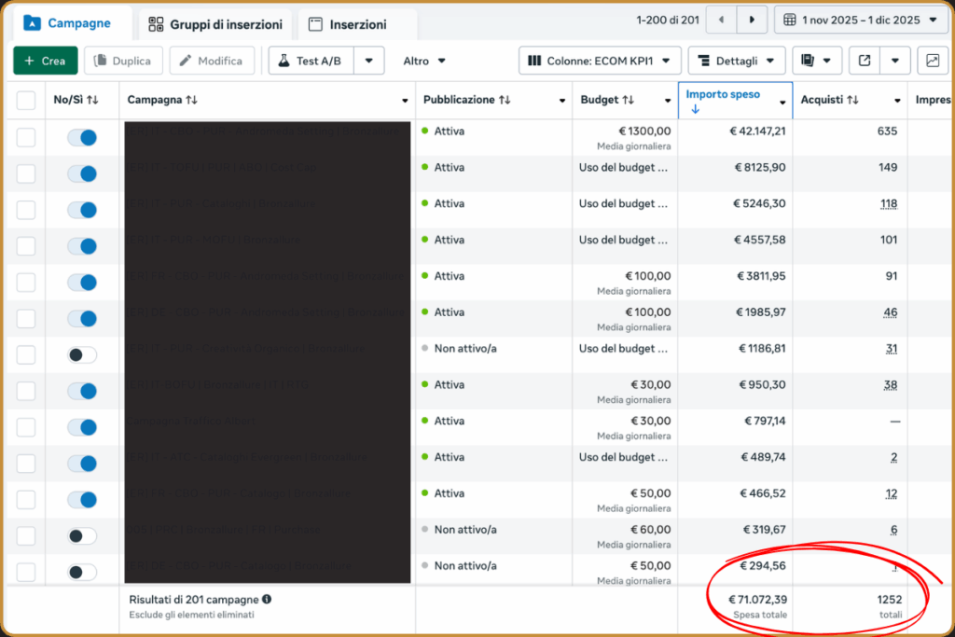
Task: Click the Inserzioni tab icon
Action: [x=315, y=24]
